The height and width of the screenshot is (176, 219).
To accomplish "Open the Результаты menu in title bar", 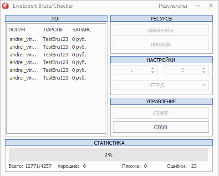I will (173, 6).
